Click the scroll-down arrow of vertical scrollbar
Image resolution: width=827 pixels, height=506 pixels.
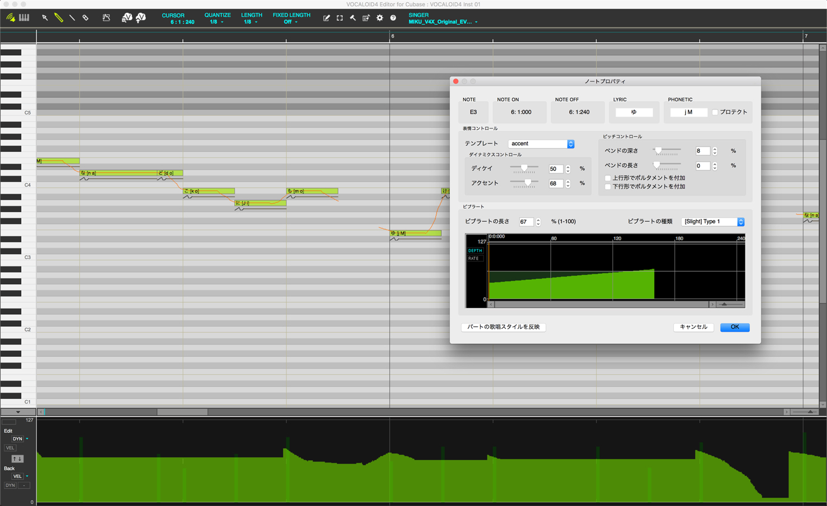click(x=823, y=404)
